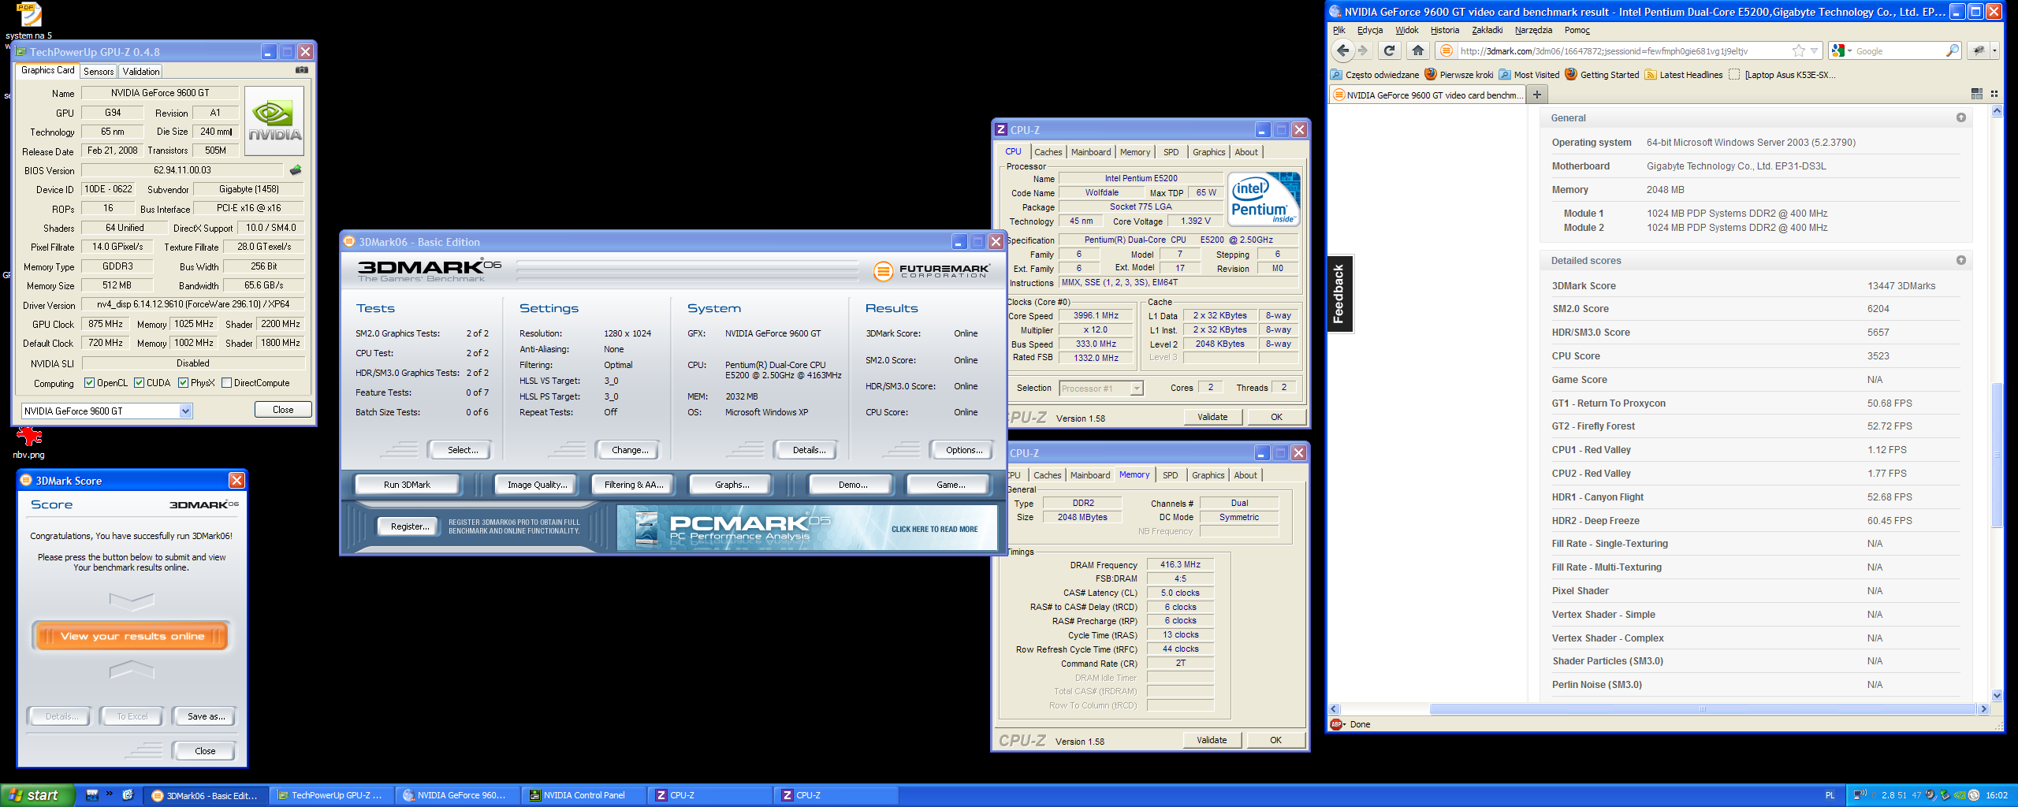Bookmark page with the star icon
The height and width of the screenshot is (807, 2018).
pos(1798,50)
